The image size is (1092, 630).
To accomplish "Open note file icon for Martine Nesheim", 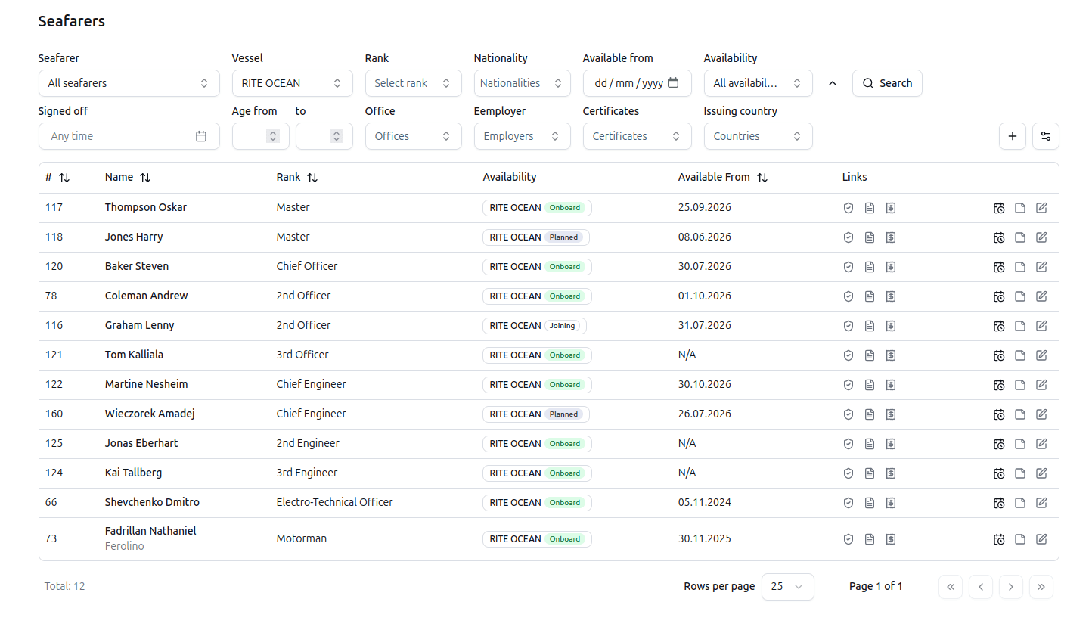I will [x=1020, y=385].
